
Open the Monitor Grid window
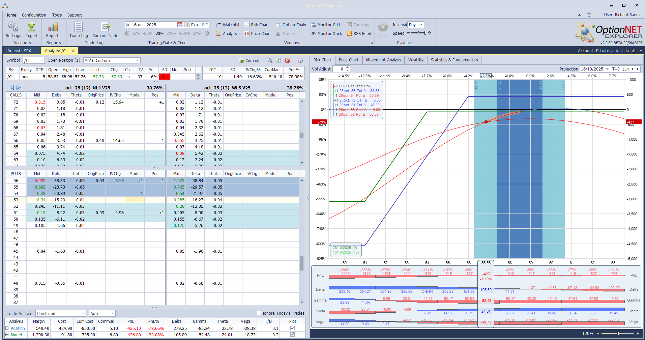tap(325, 25)
